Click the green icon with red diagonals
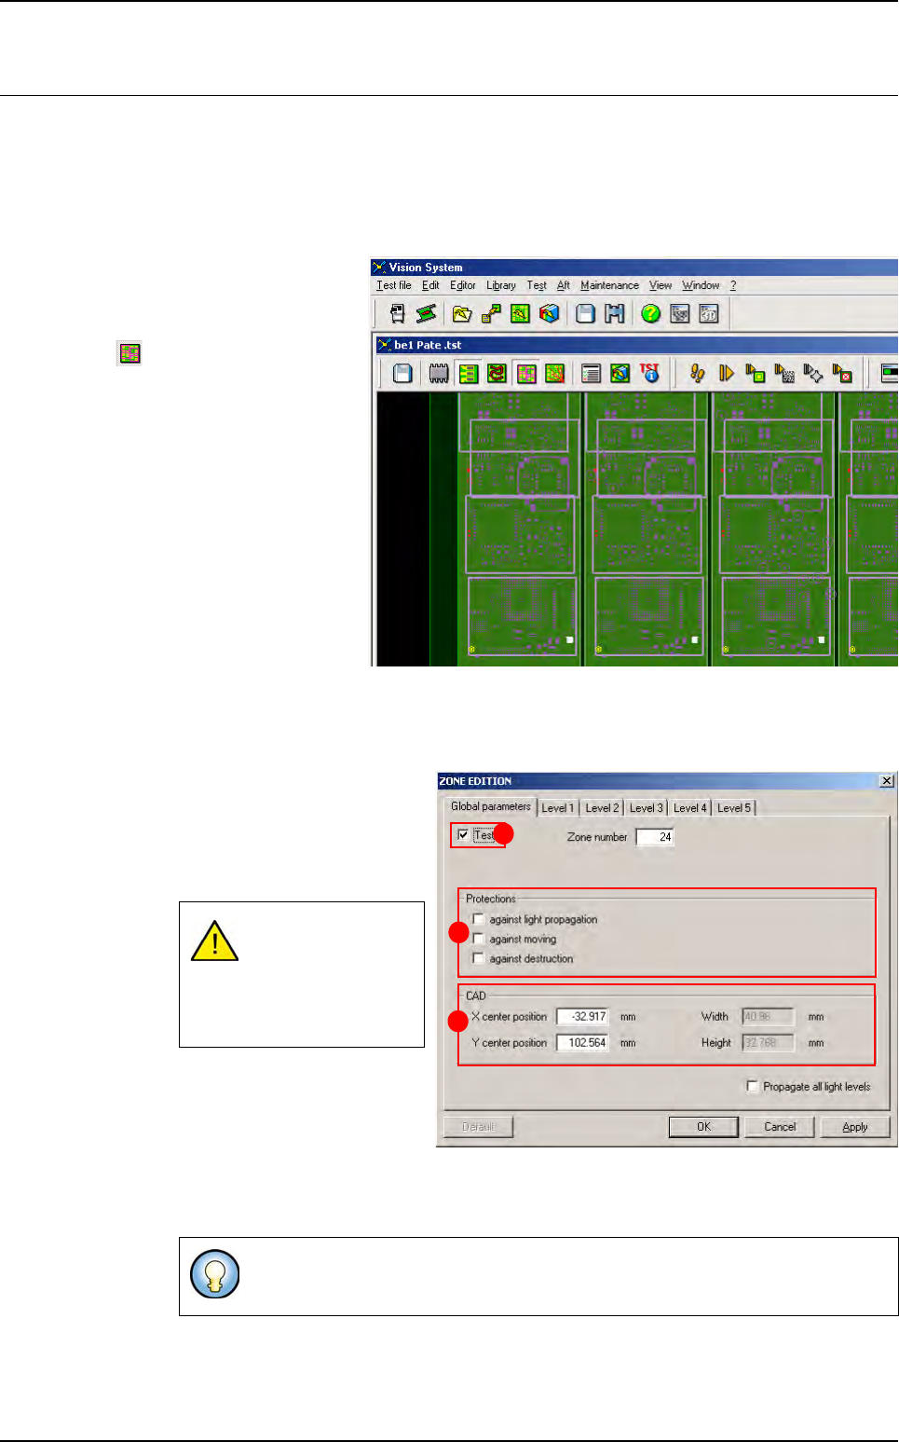The height and width of the screenshot is (1442, 899). pos(555,374)
